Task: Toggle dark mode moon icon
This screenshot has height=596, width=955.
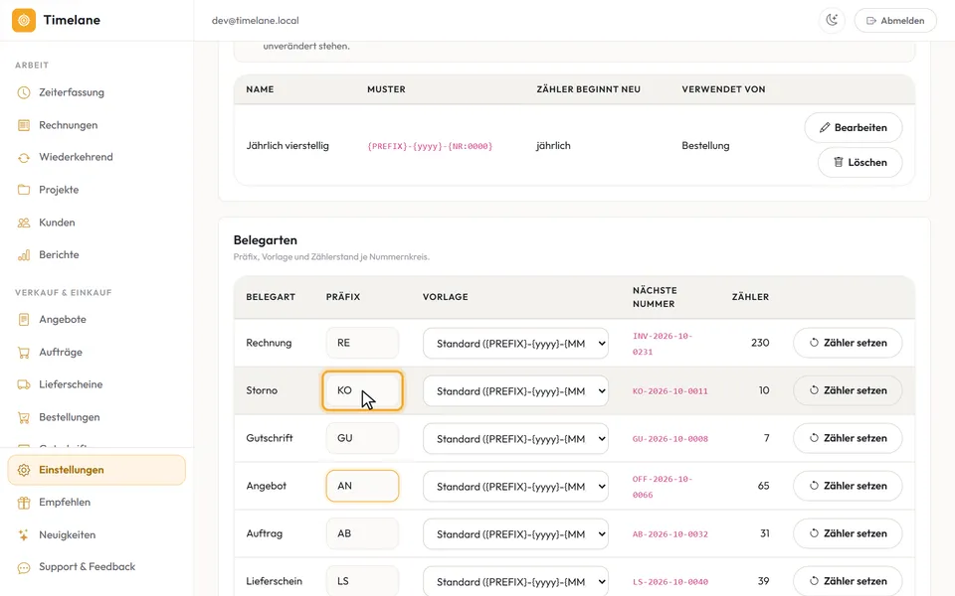Action: (x=832, y=20)
